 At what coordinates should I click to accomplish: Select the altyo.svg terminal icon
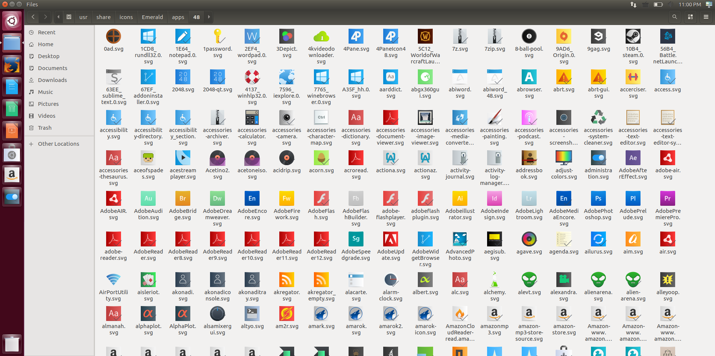(252, 314)
